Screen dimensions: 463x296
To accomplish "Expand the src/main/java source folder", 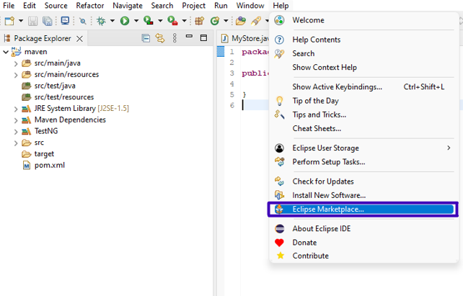I will point(16,63).
